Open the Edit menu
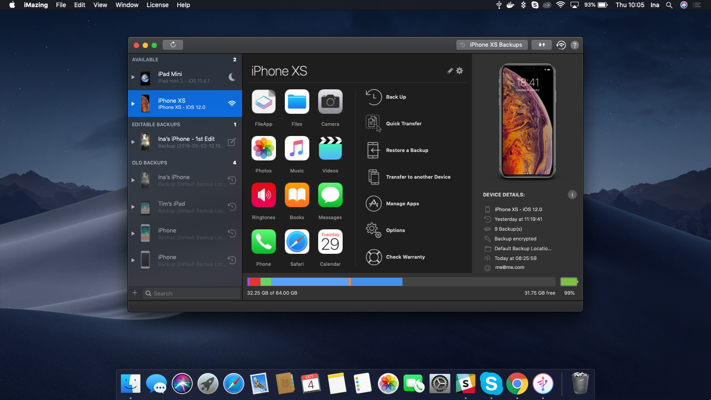The image size is (711, 400). [x=80, y=5]
